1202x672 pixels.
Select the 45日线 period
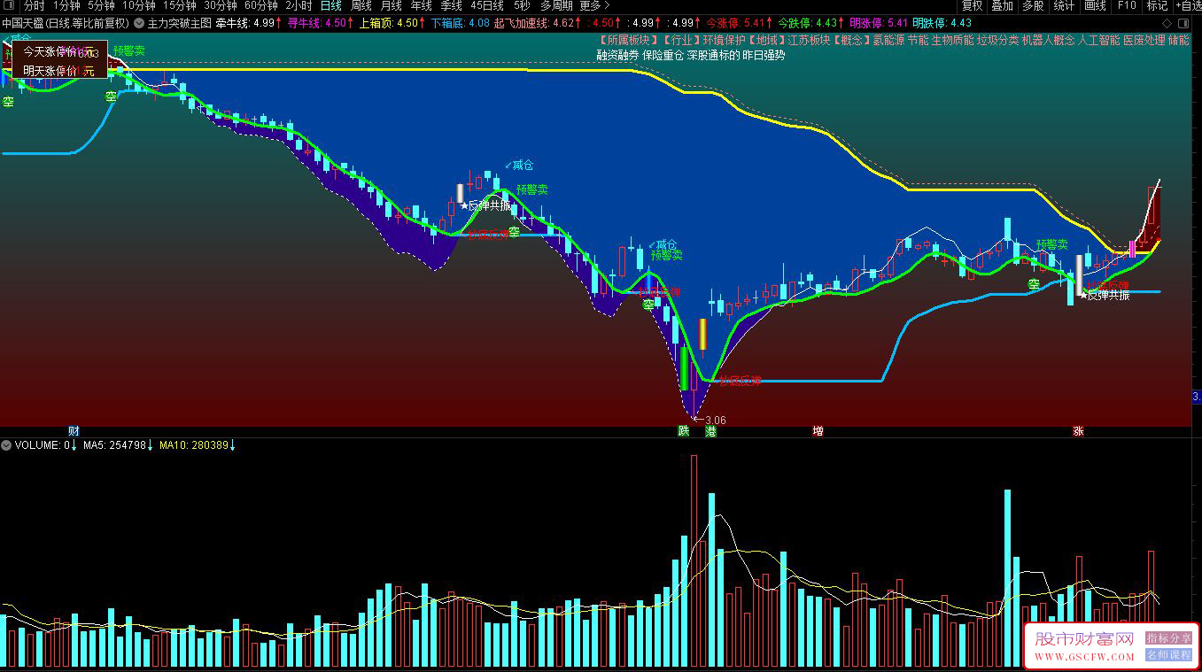(x=488, y=6)
